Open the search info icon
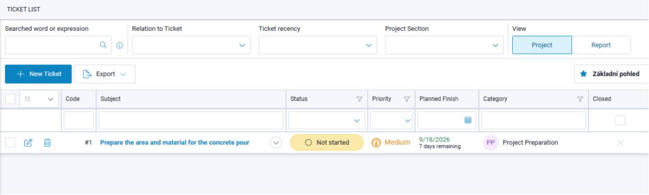This screenshot has height=195, width=649. click(120, 46)
